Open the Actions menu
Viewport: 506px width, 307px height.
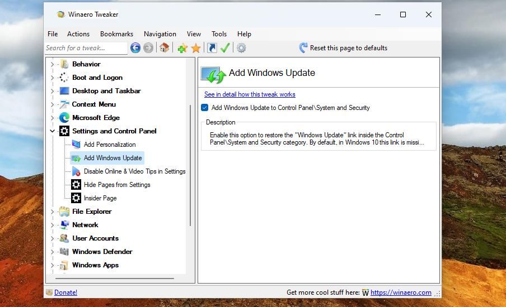(78, 34)
